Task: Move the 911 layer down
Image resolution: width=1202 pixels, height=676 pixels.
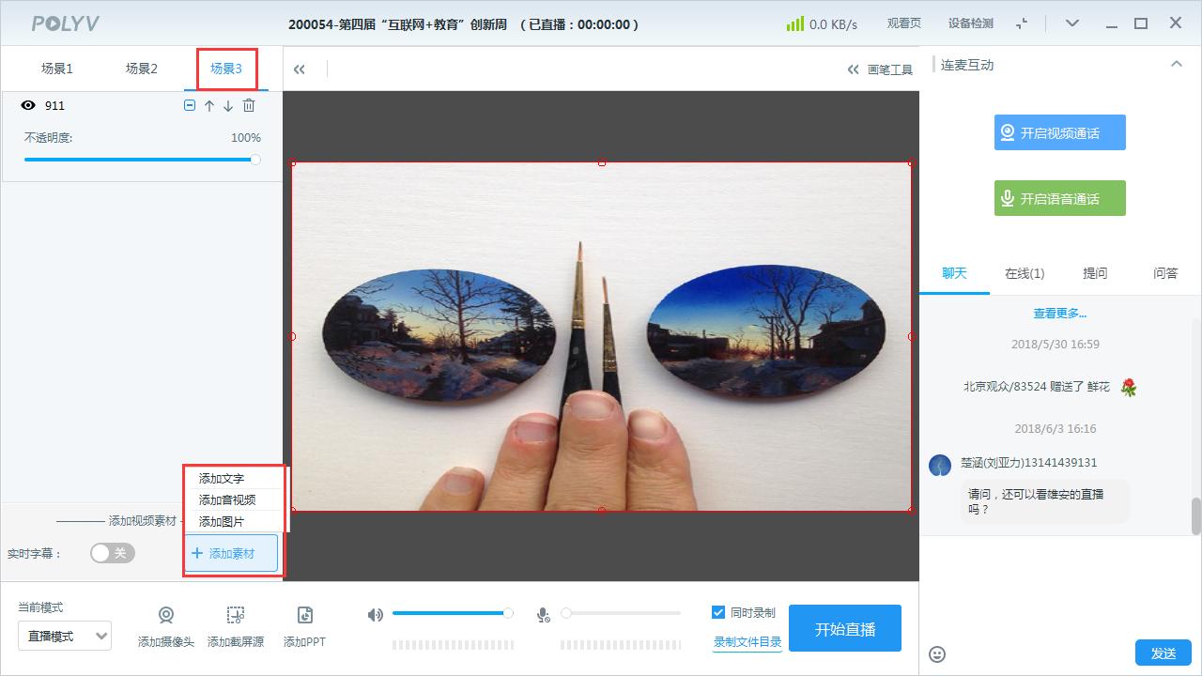Action: tap(228, 106)
